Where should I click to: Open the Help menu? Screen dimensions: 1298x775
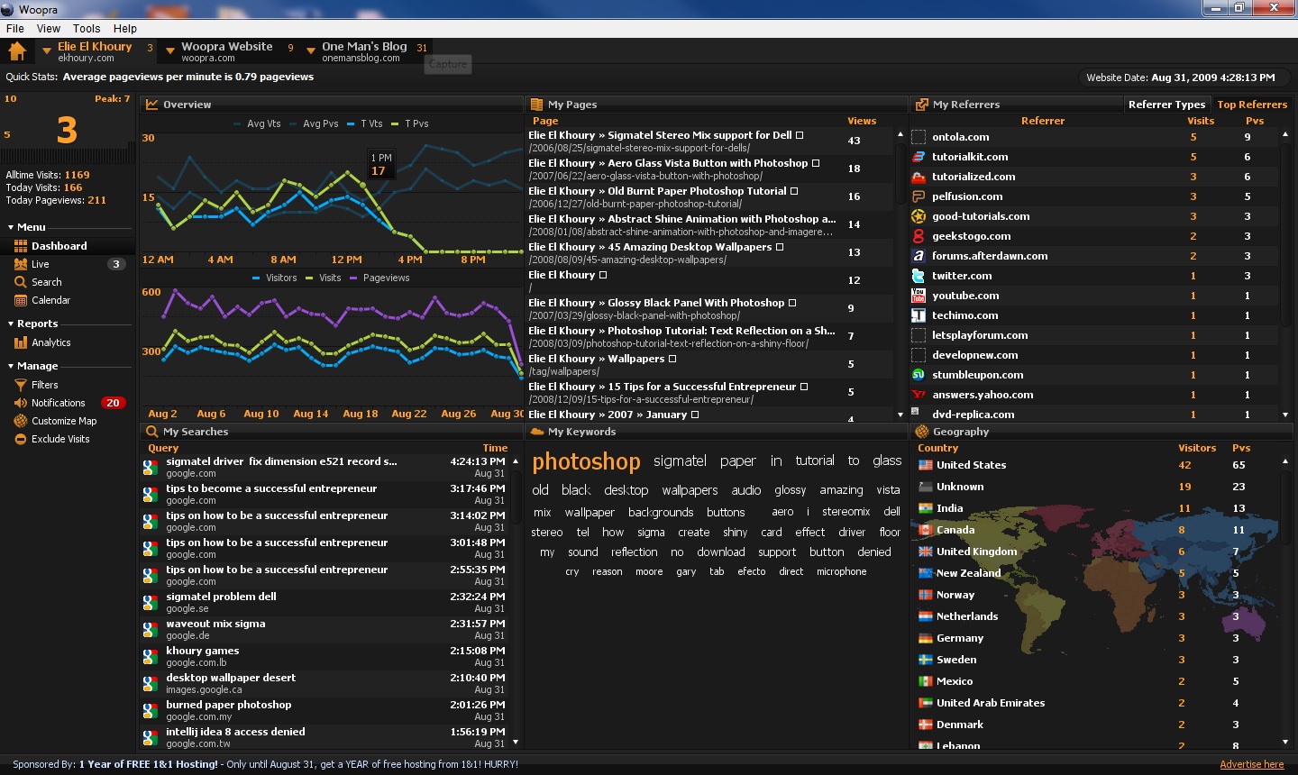tap(125, 29)
